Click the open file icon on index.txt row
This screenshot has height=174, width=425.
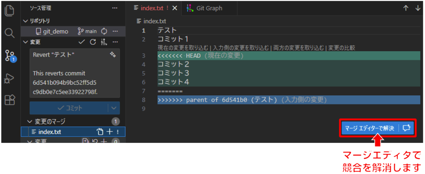point(100,132)
